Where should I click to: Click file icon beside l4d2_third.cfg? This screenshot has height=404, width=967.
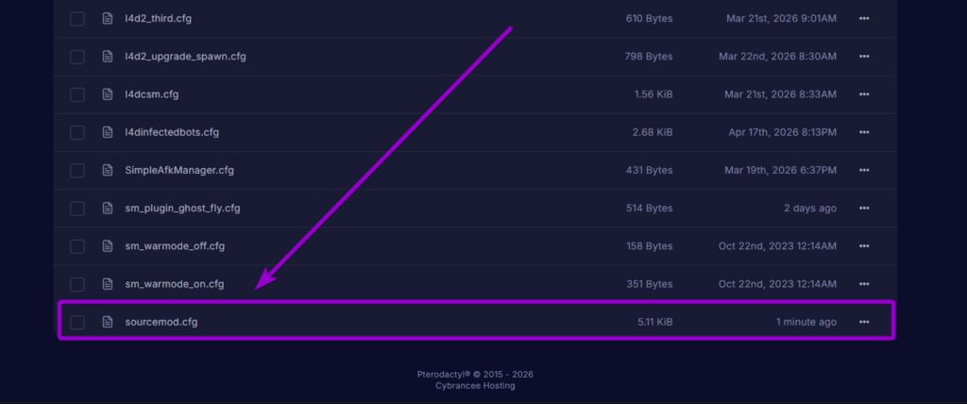pyautogui.click(x=107, y=19)
